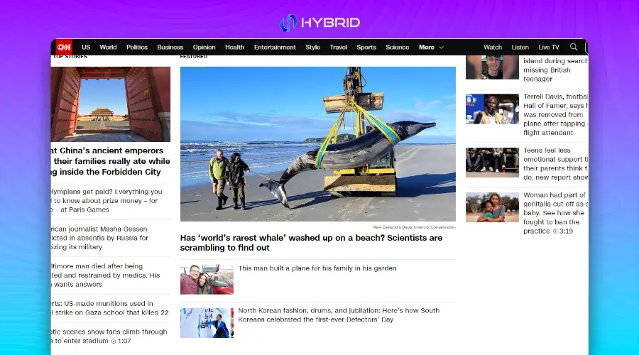The image size is (639, 355).
Task: Click the Hybrid logo at top
Action: [x=319, y=23]
